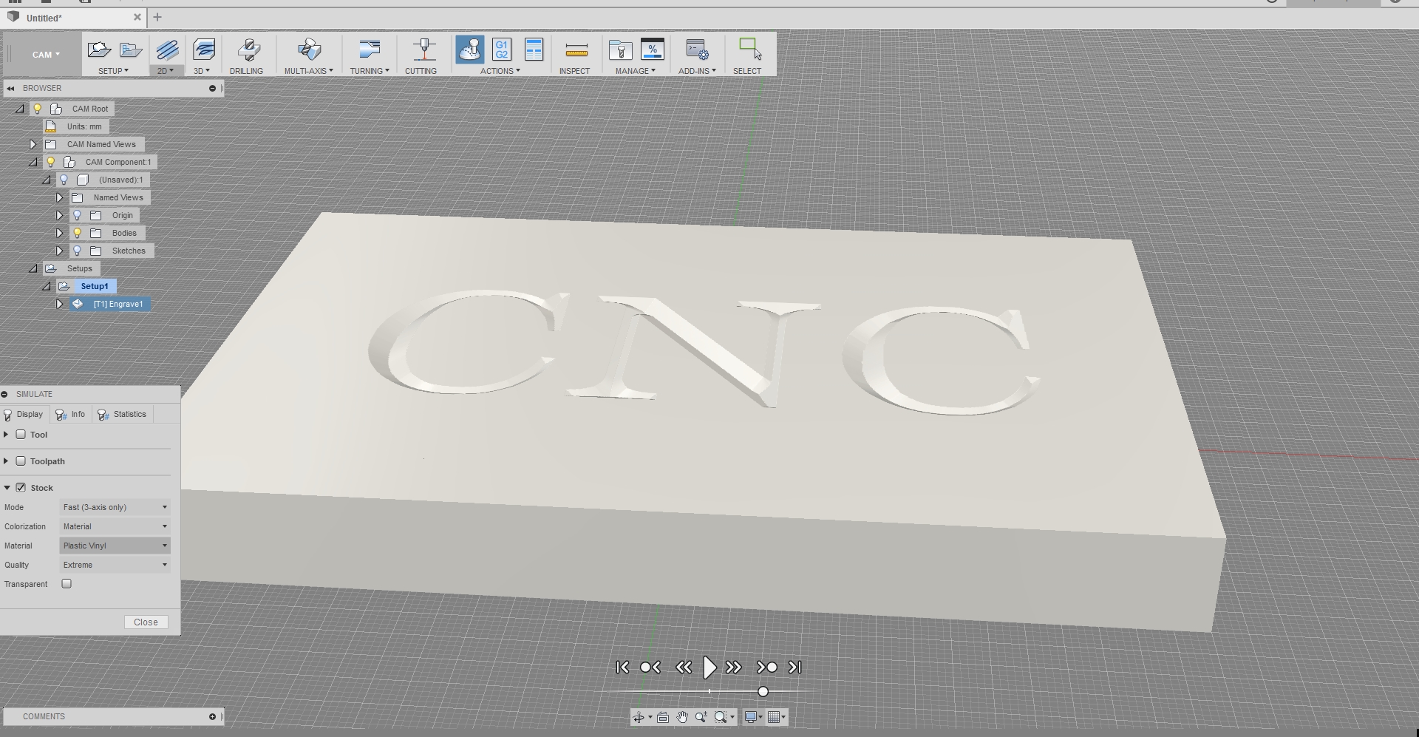The height and width of the screenshot is (737, 1419).
Task: Click the Cutting tool icon
Action: pyautogui.click(x=423, y=50)
